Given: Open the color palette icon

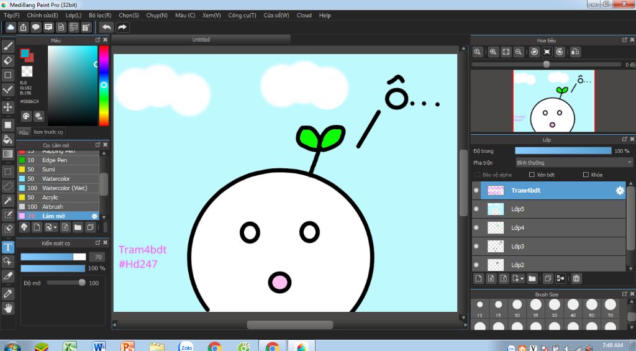Looking at the screenshot, I should coord(26,116).
